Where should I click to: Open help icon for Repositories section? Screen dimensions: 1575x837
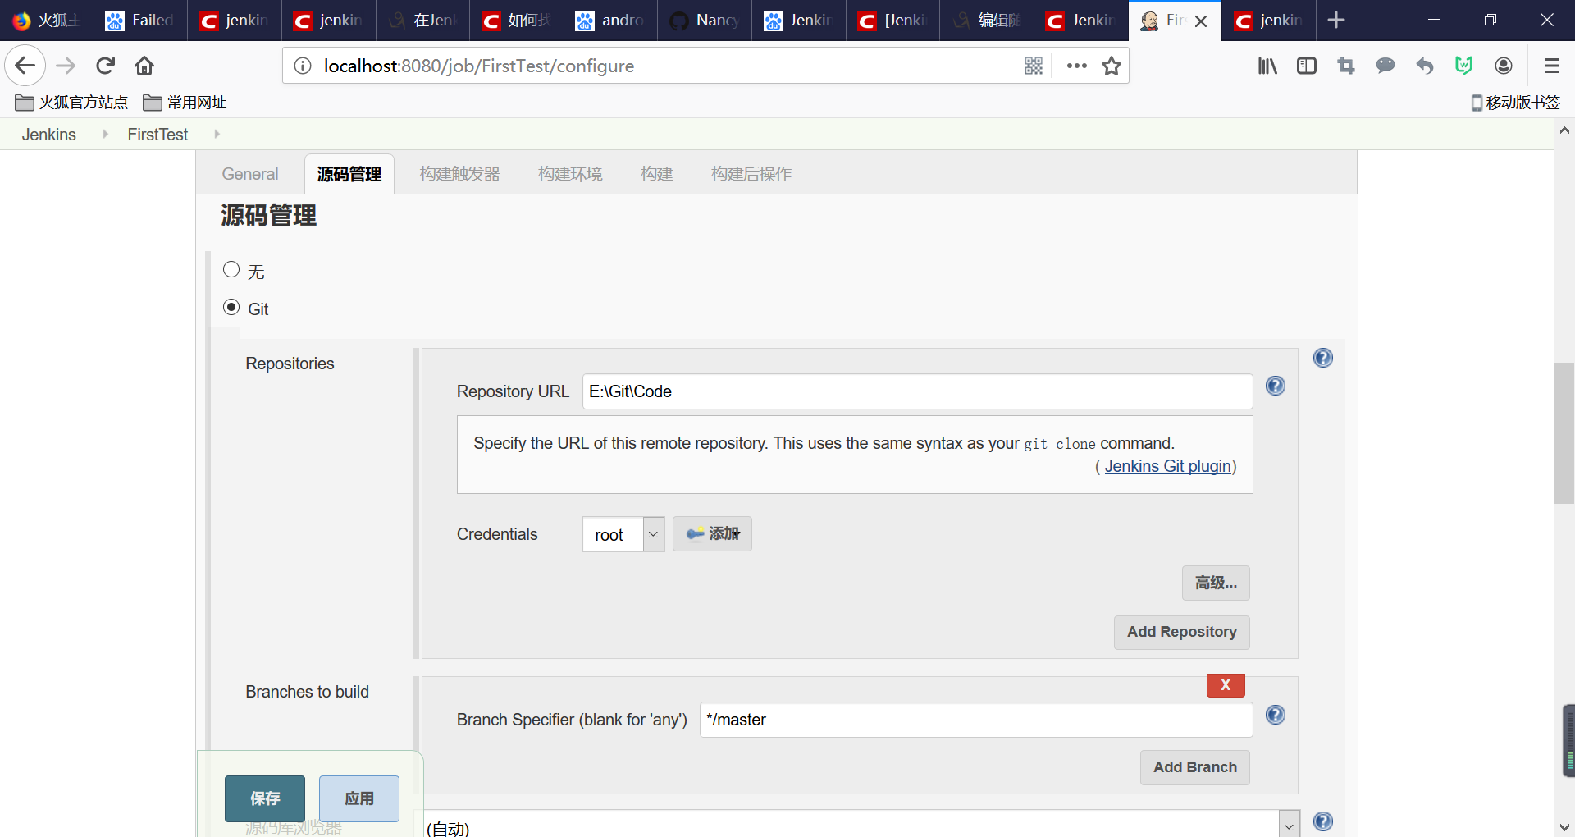(x=1323, y=358)
